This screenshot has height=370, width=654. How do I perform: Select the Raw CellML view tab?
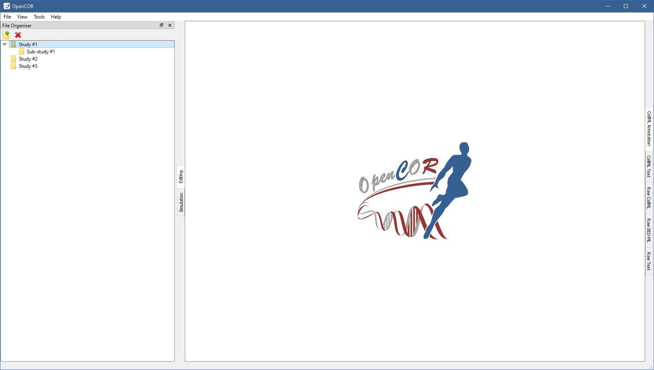[x=649, y=197]
